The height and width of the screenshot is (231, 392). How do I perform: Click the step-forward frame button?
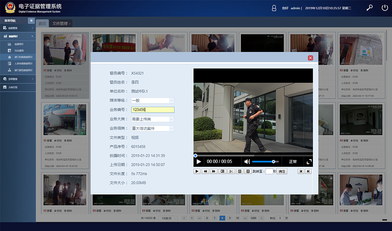point(248,171)
